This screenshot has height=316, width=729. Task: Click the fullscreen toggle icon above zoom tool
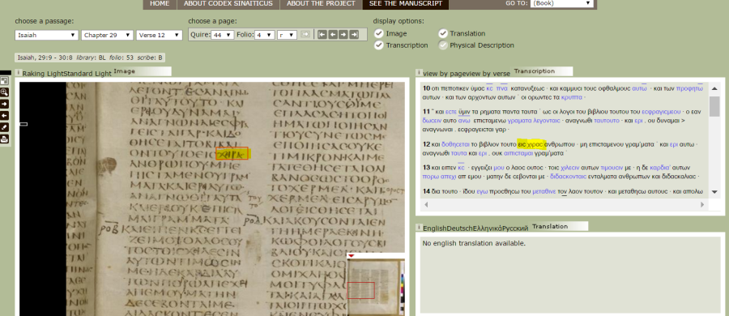[5, 80]
